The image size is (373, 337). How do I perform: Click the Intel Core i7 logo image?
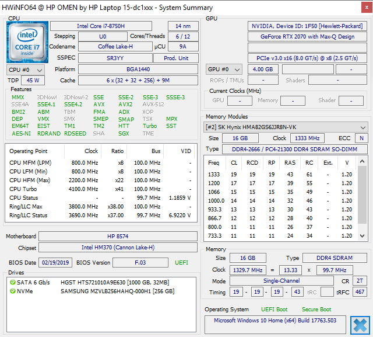[x=27, y=42]
